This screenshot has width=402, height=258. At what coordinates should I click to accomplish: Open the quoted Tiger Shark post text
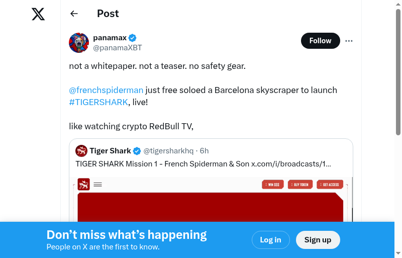pos(203,164)
